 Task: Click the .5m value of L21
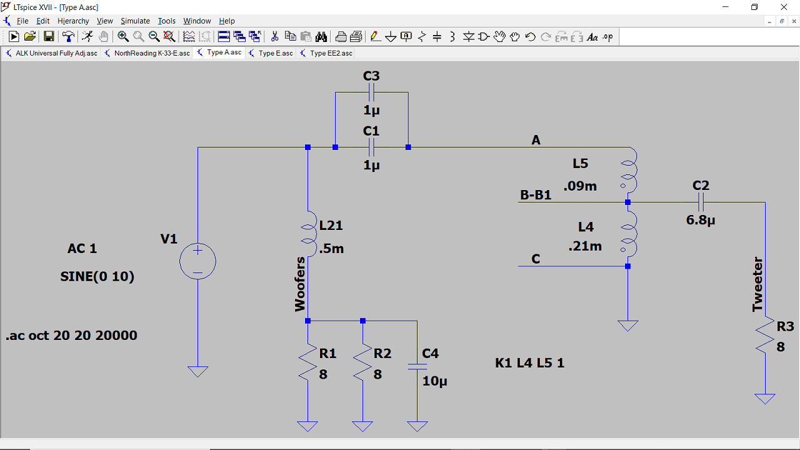[331, 249]
